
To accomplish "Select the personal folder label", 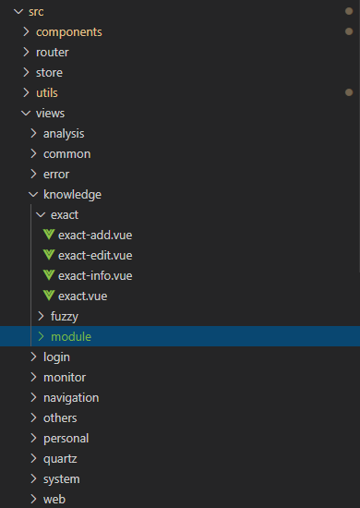I will [66, 439].
